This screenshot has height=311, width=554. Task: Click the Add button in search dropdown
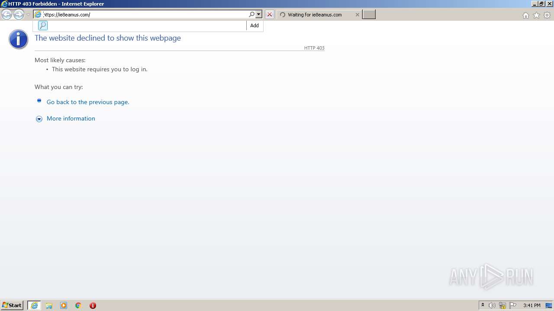click(254, 25)
